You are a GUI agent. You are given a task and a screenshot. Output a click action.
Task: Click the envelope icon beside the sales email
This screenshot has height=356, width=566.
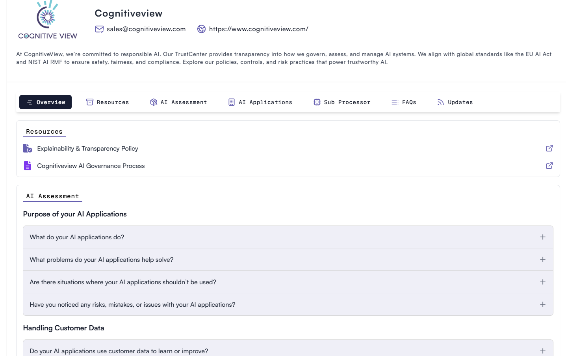click(99, 29)
